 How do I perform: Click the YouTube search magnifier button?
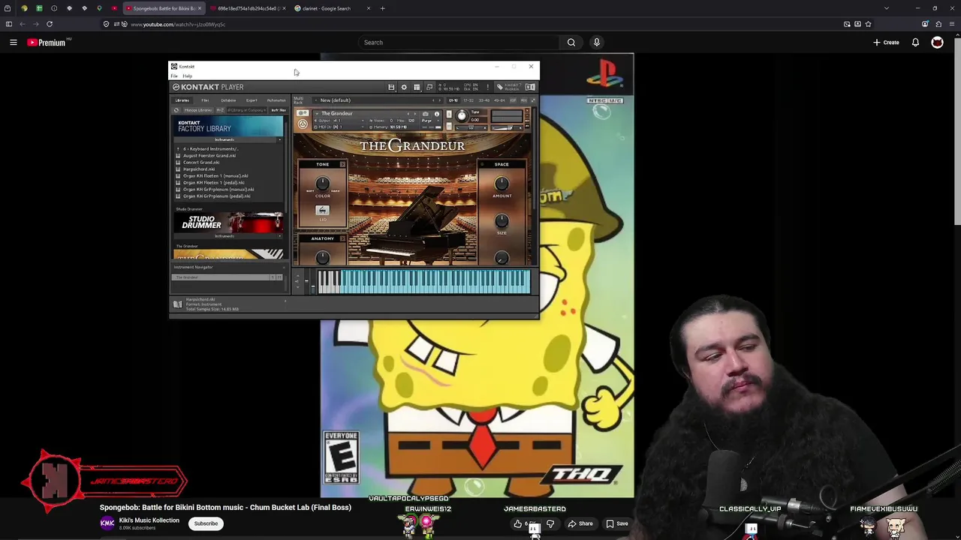click(571, 43)
